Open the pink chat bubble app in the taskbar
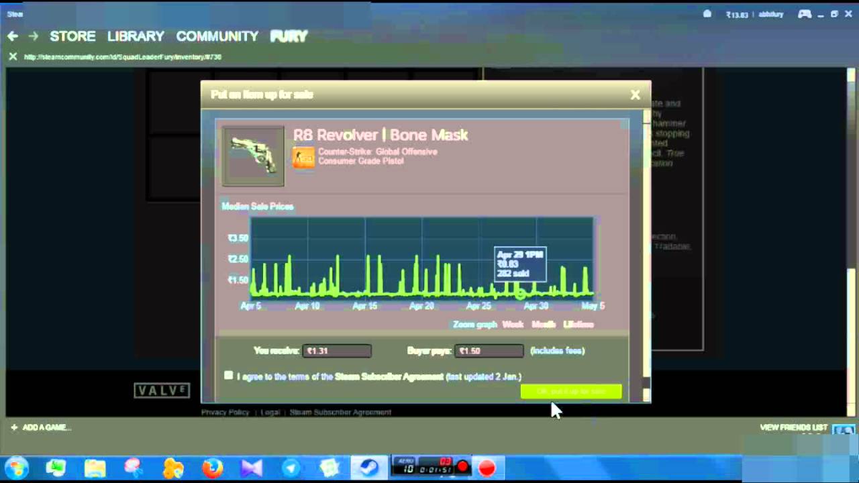Image resolution: width=859 pixels, height=483 pixels. pos(134,468)
